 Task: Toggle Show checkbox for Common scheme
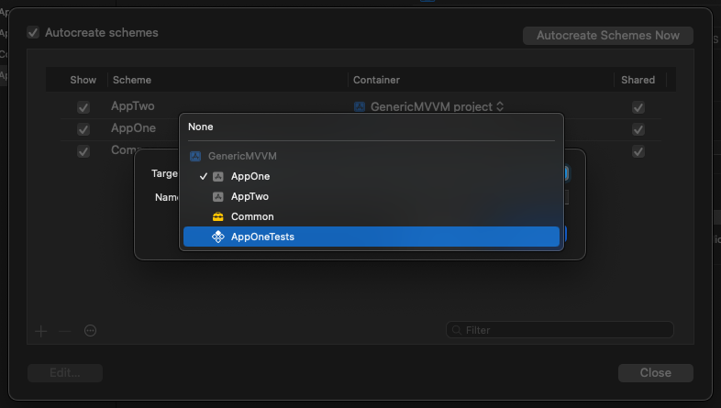(x=83, y=151)
